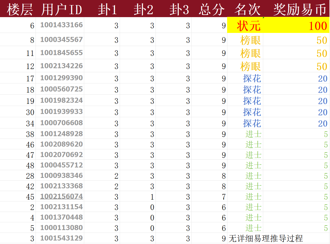Select the 楼层 column header
Image resolution: width=330 pixels, height=244 pixels.
pyautogui.click(x=20, y=10)
